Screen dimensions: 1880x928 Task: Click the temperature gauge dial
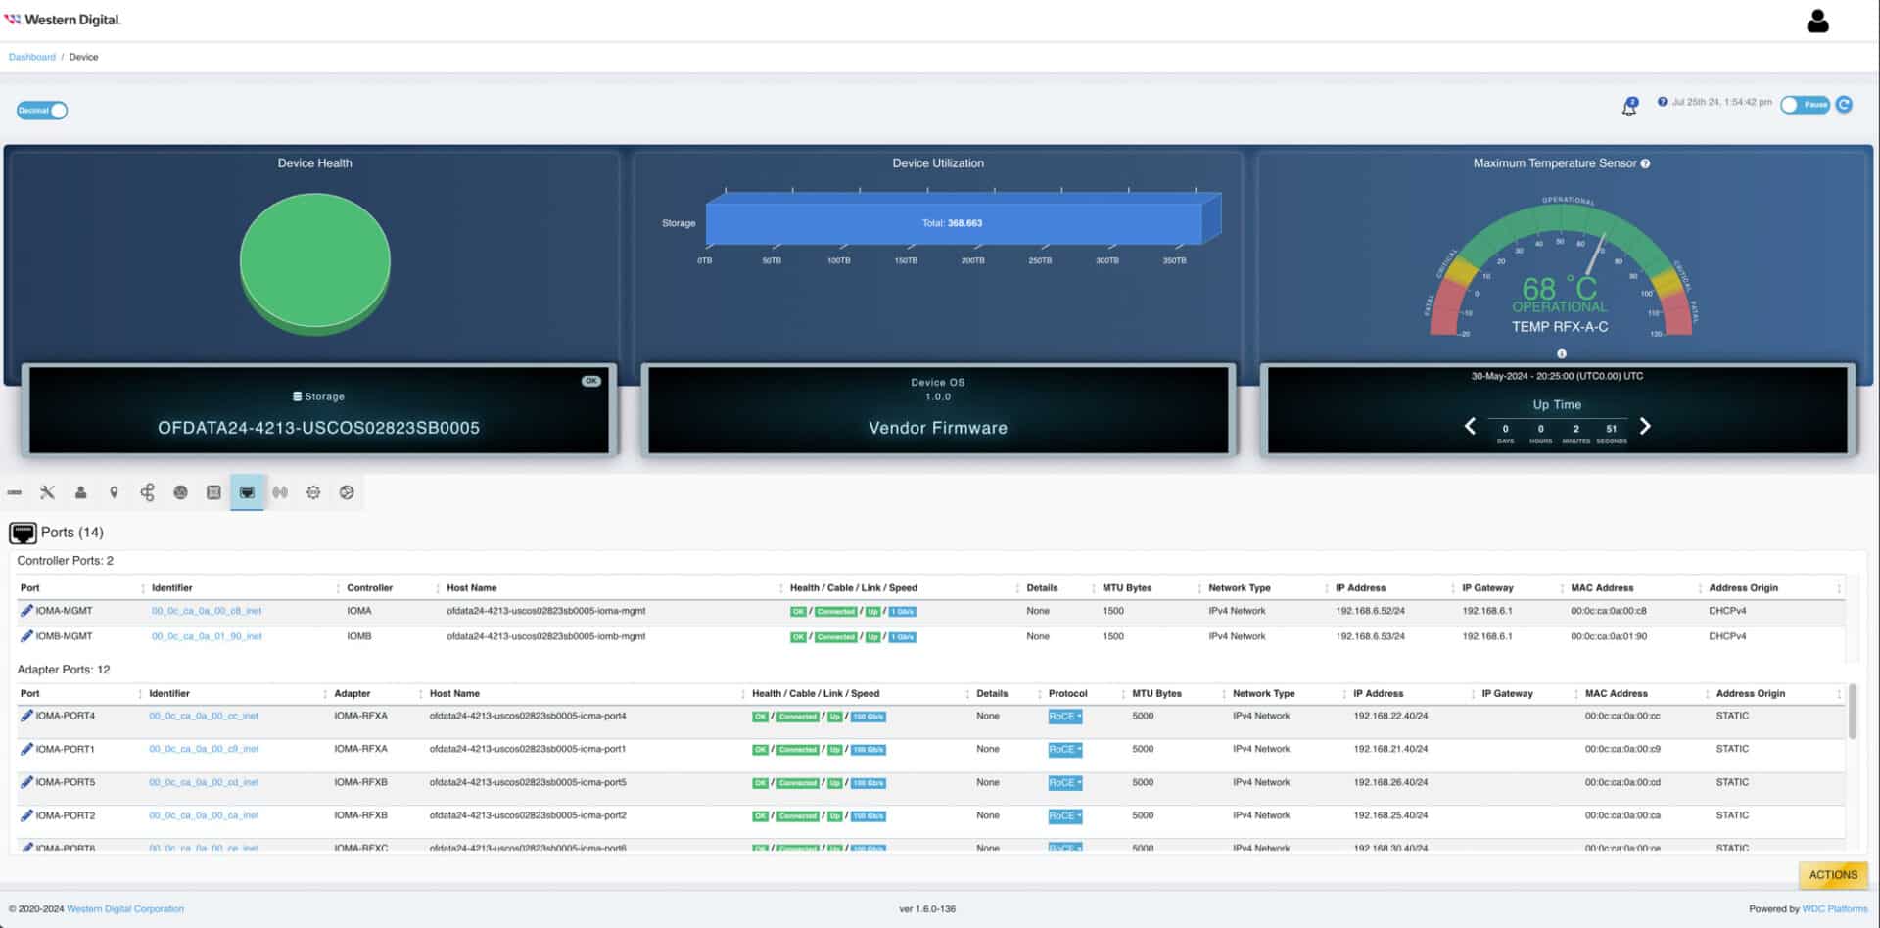(x=1562, y=269)
